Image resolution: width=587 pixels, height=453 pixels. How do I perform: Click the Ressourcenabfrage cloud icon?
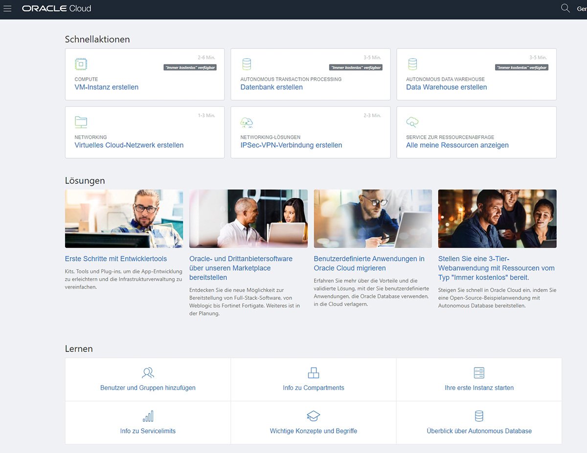(x=412, y=122)
